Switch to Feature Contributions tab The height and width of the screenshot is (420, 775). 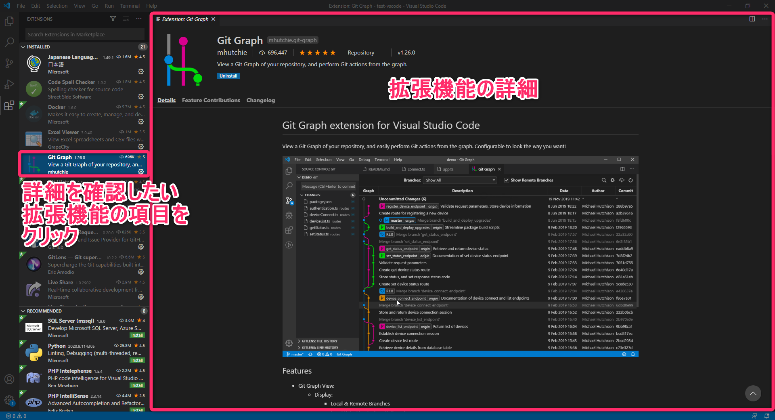pos(211,100)
